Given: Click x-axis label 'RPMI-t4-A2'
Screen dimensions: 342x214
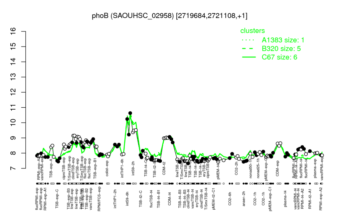Looking at the screenshot, I should click(302, 199).
